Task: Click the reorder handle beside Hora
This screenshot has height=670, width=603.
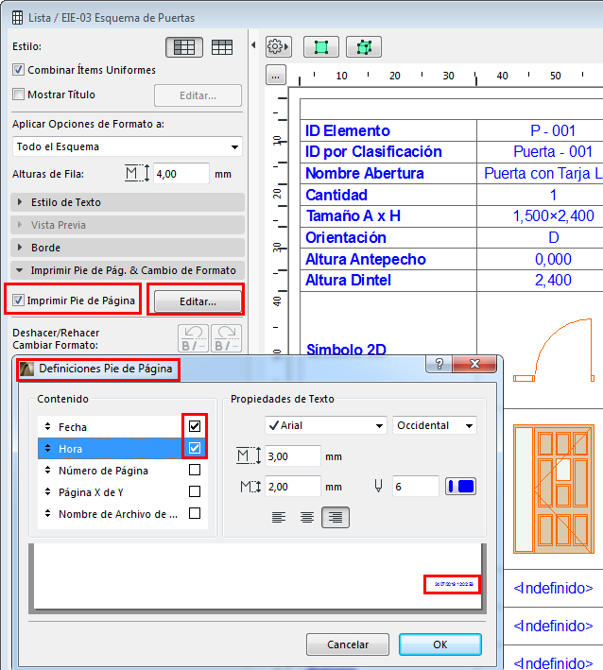Action: [x=48, y=448]
